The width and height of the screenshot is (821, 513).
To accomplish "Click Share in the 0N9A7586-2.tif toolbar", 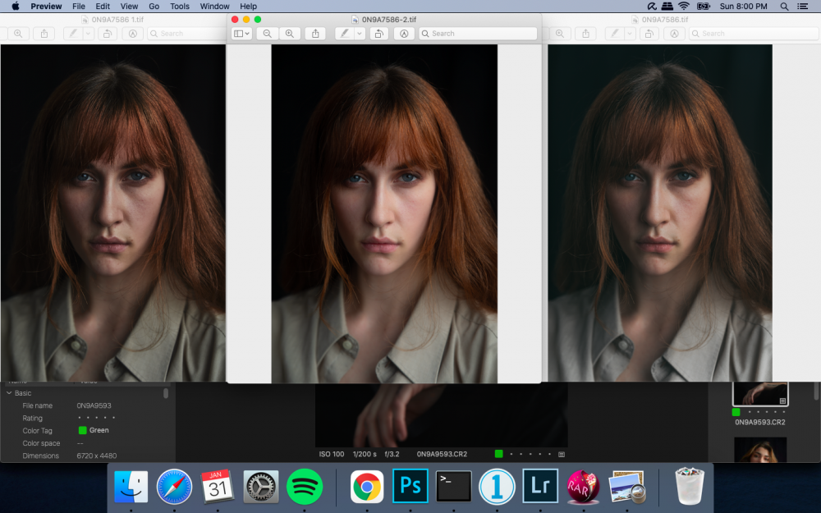I will (x=315, y=34).
